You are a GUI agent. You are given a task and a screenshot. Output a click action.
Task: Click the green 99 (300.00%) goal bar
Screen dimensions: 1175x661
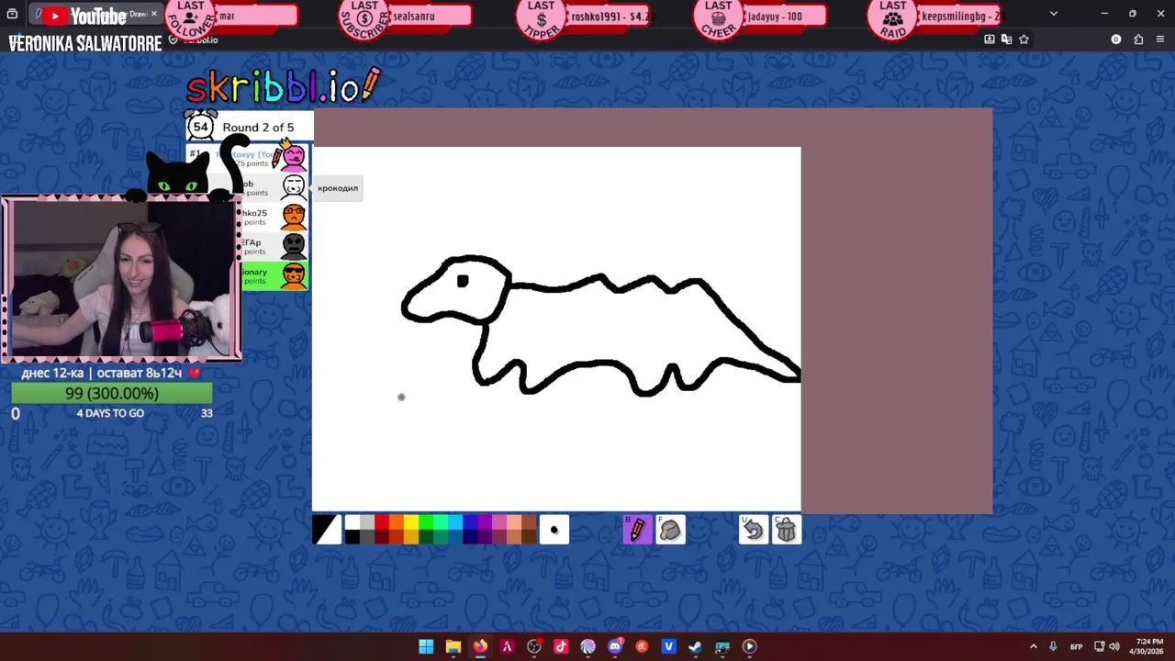[112, 393]
